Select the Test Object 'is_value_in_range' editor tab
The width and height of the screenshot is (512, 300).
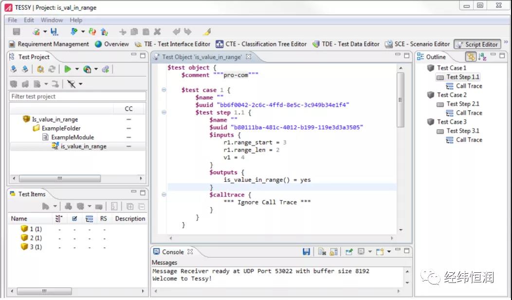202,57
